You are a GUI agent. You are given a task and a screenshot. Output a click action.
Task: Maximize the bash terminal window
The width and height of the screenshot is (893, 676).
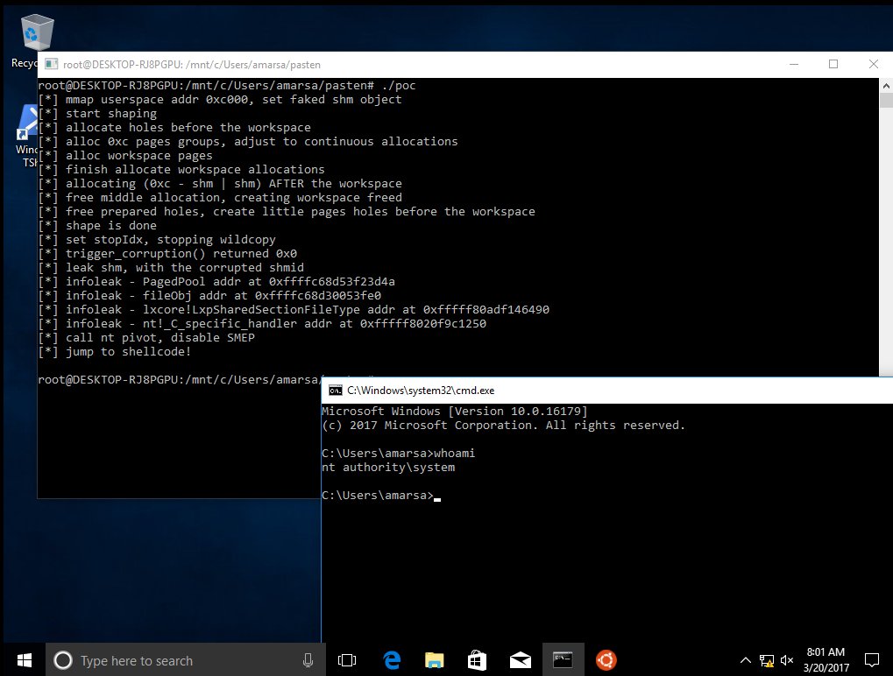tap(833, 64)
